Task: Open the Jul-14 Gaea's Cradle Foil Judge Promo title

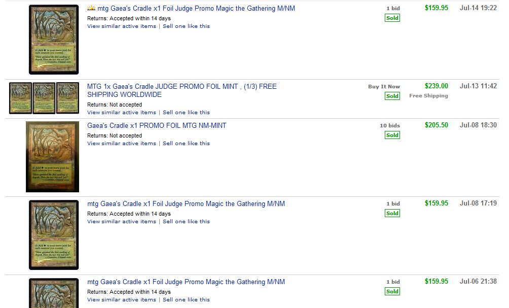Action: [x=196, y=8]
